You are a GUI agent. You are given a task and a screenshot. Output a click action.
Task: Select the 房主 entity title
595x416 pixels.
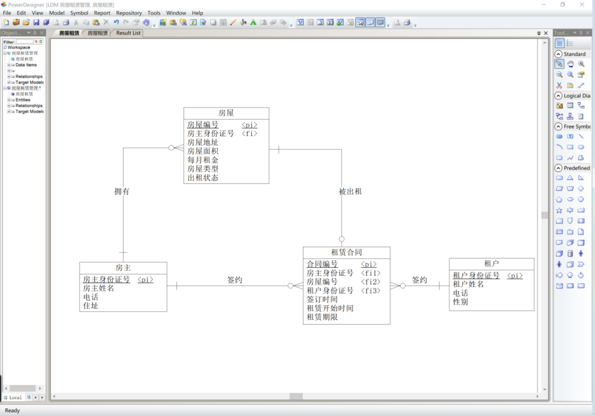click(123, 267)
